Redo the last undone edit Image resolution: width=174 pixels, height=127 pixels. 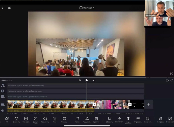[172, 80]
